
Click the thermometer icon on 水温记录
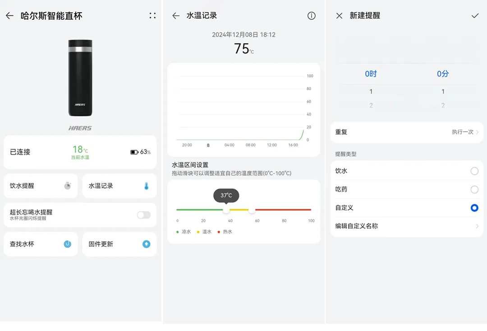pos(146,186)
